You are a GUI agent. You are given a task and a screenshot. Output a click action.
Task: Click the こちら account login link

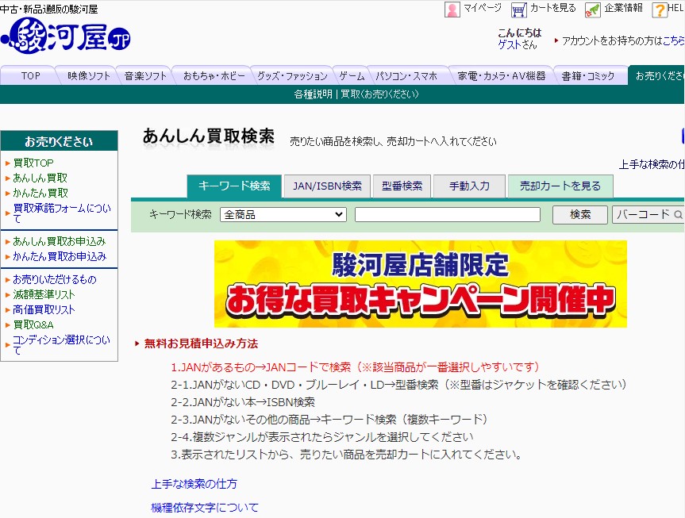673,40
